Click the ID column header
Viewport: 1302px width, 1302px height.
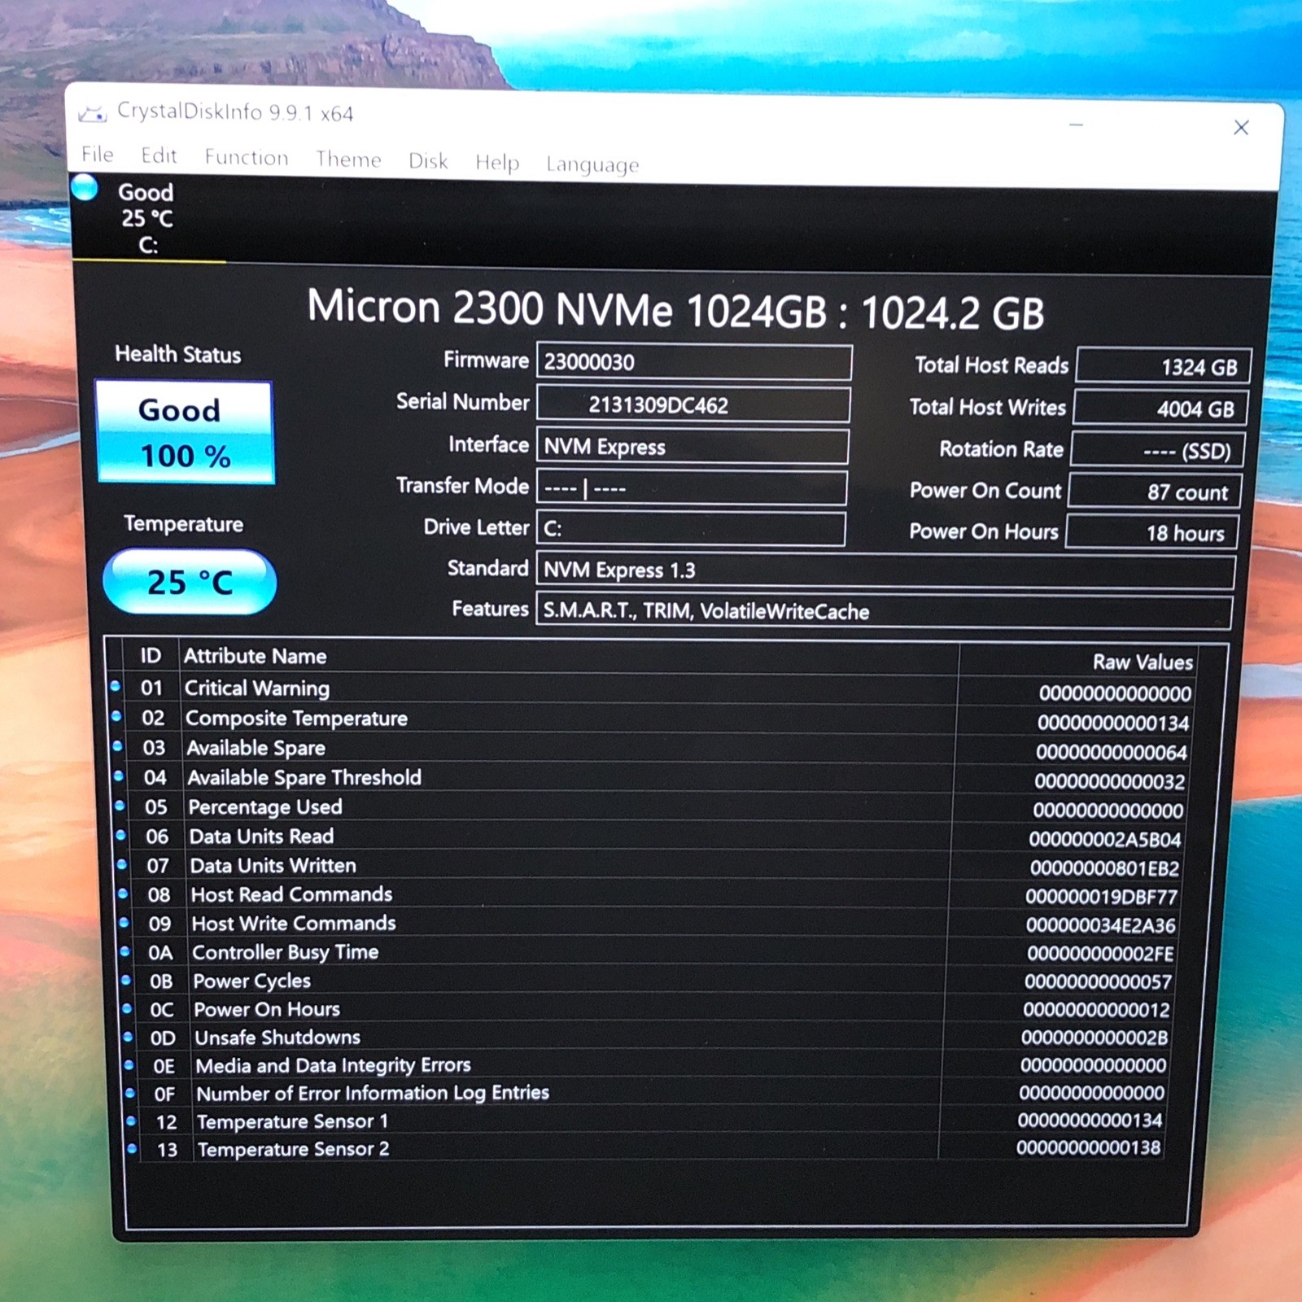coord(151,655)
